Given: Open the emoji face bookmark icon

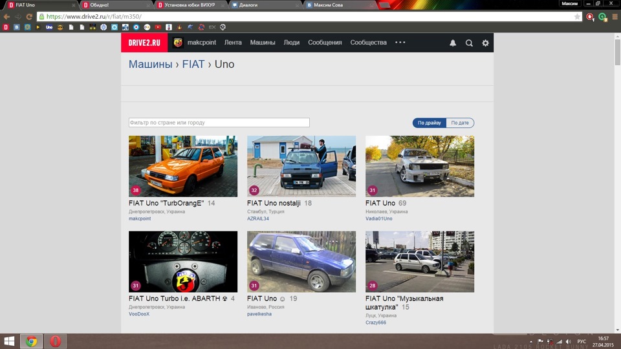Looking at the screenshot, I should [x=60, y=27].
